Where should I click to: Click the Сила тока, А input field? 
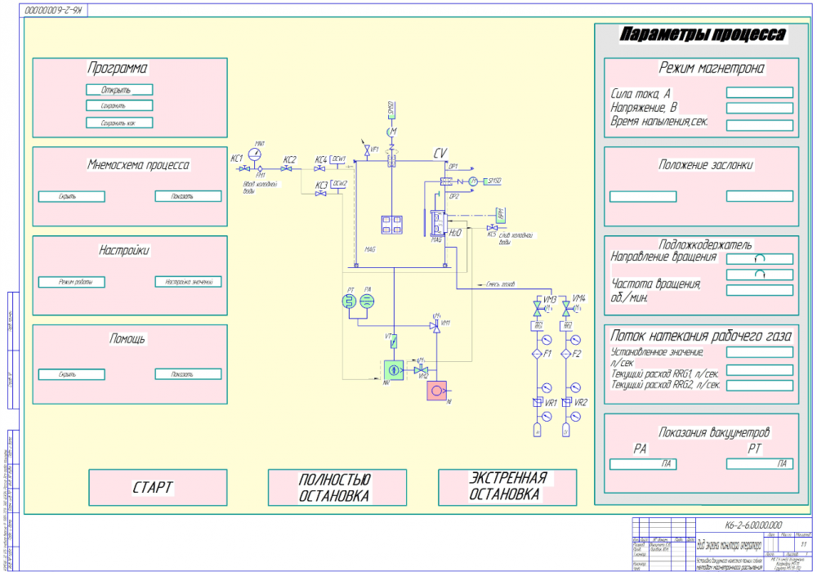pyautogui.click(x=759, y=92)
